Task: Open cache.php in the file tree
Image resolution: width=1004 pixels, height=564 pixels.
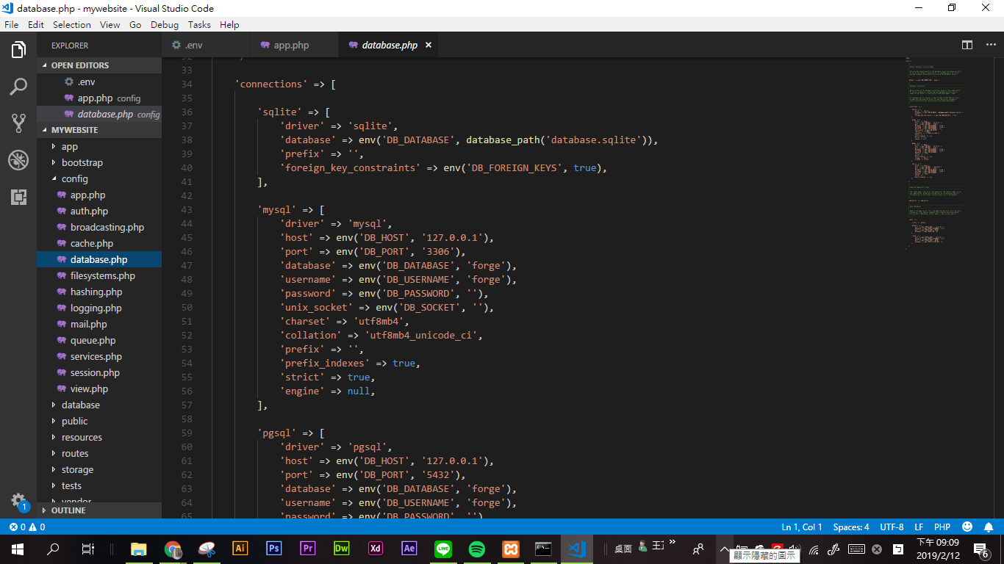Action: 99,243
